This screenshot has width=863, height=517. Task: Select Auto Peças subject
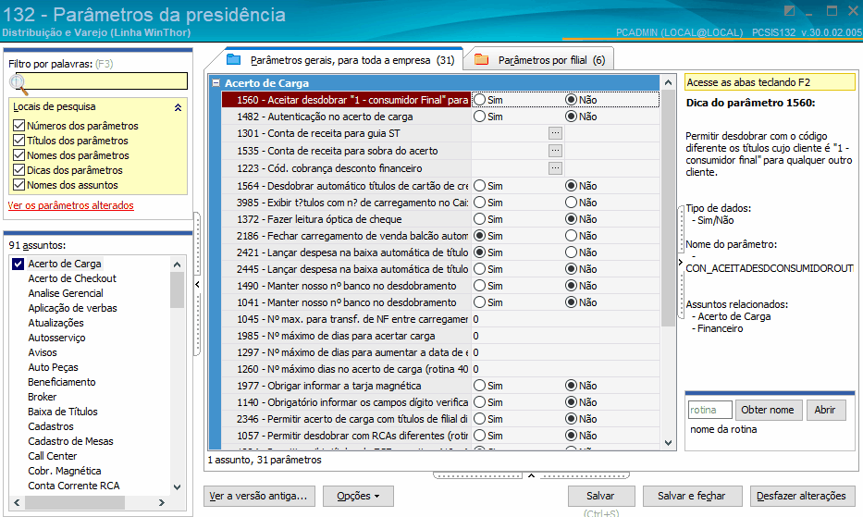point(54,367)
